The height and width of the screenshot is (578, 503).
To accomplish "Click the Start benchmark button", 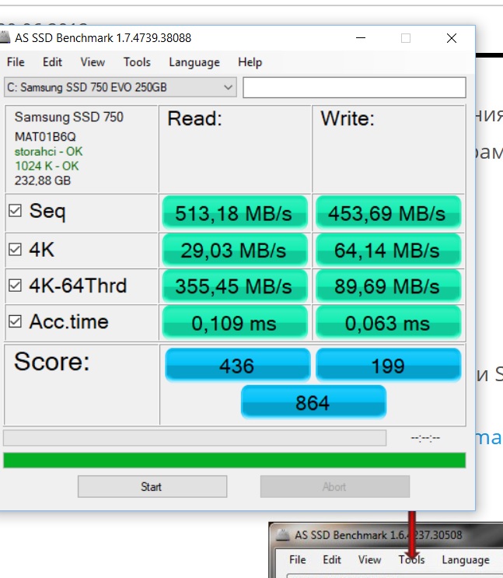I will (x=152, y=486).
